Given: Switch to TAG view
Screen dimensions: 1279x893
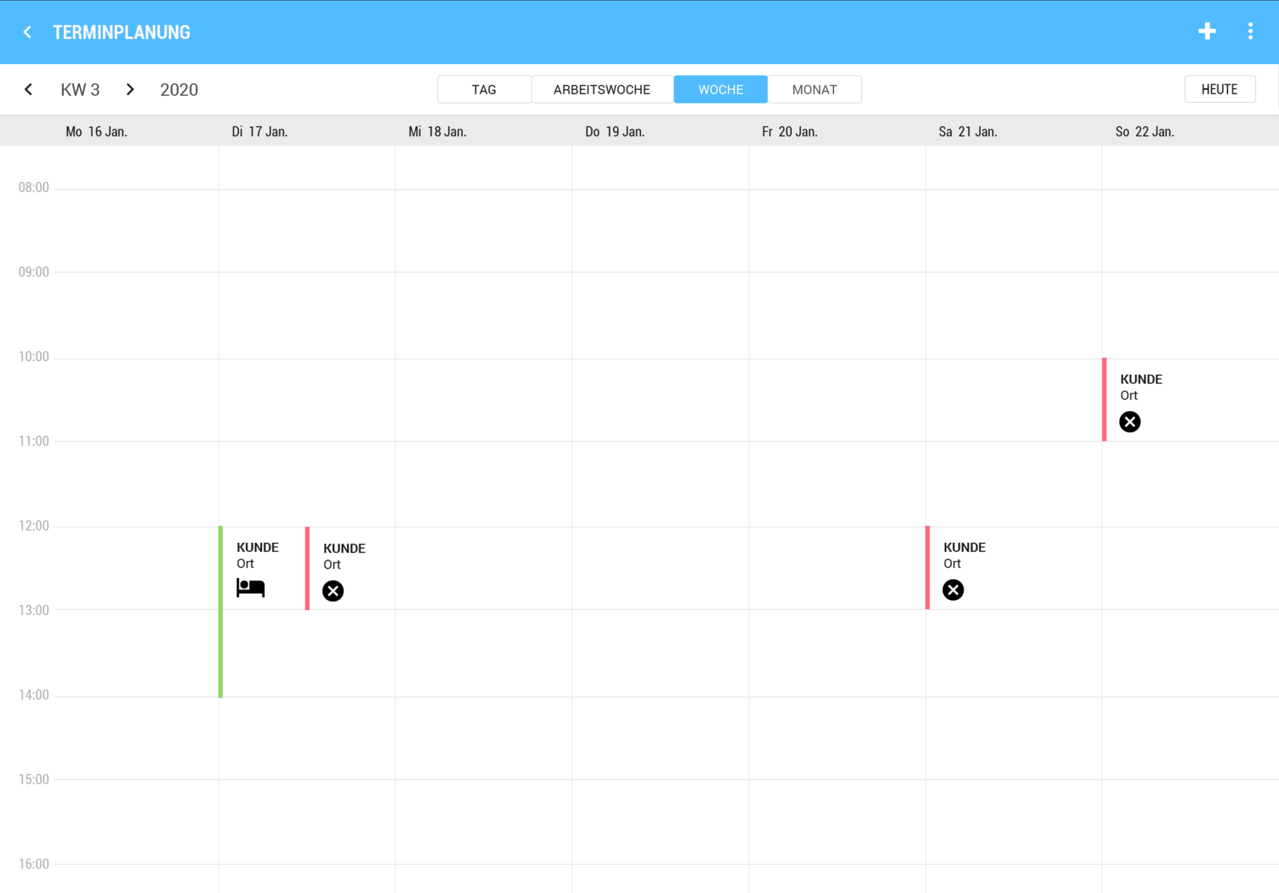Looking at the screenshot, I should pos(484,89).
